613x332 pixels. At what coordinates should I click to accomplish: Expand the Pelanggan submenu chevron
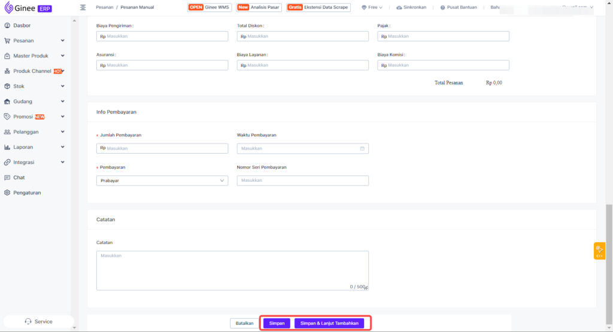(62, 132)
